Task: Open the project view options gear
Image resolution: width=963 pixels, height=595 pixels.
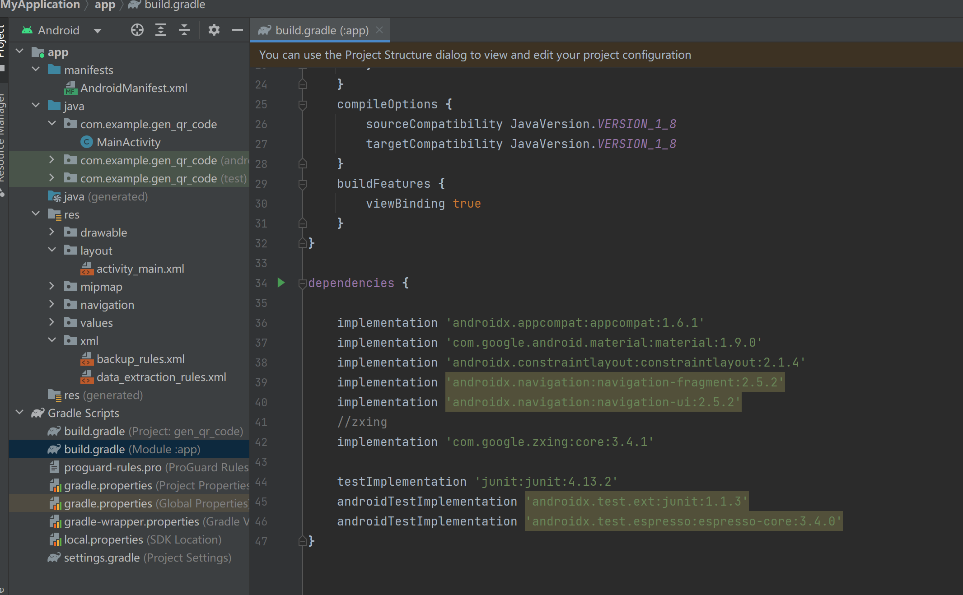Action: point(214,30)
